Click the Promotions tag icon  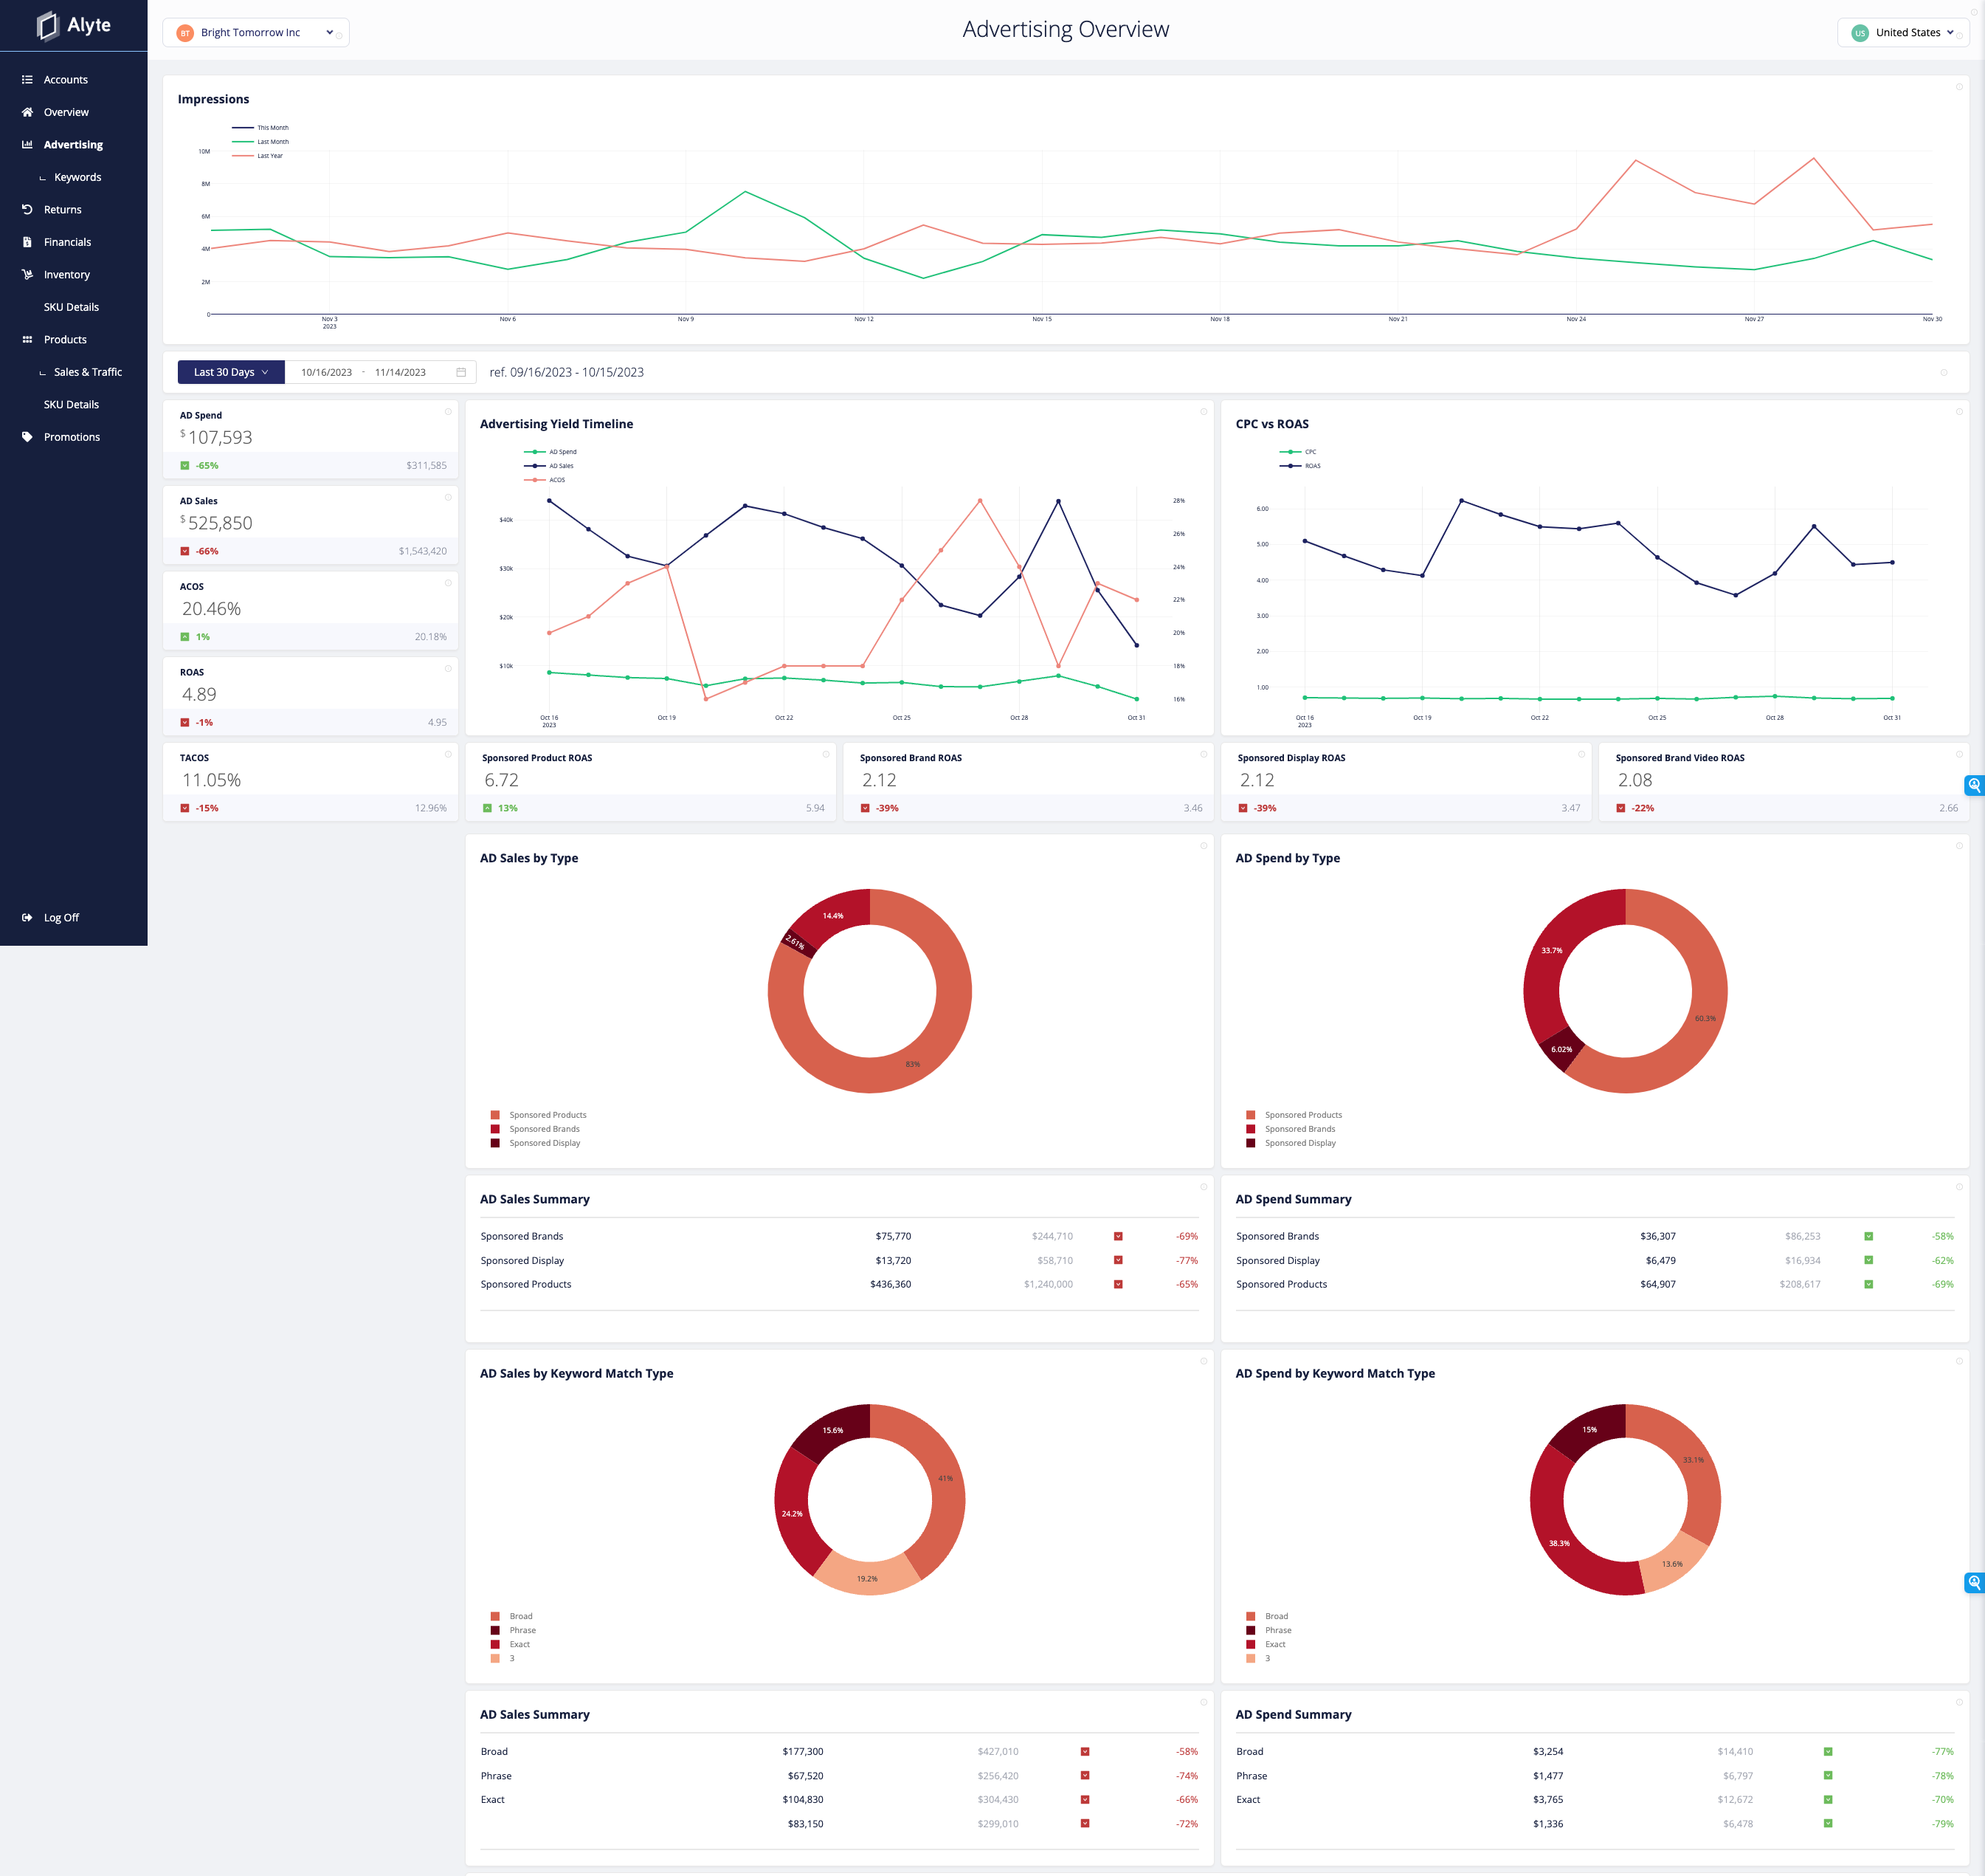(x=27, y=437)
